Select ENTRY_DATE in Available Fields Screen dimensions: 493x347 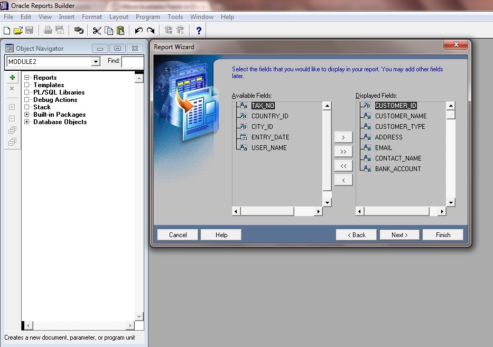point(271,137)
